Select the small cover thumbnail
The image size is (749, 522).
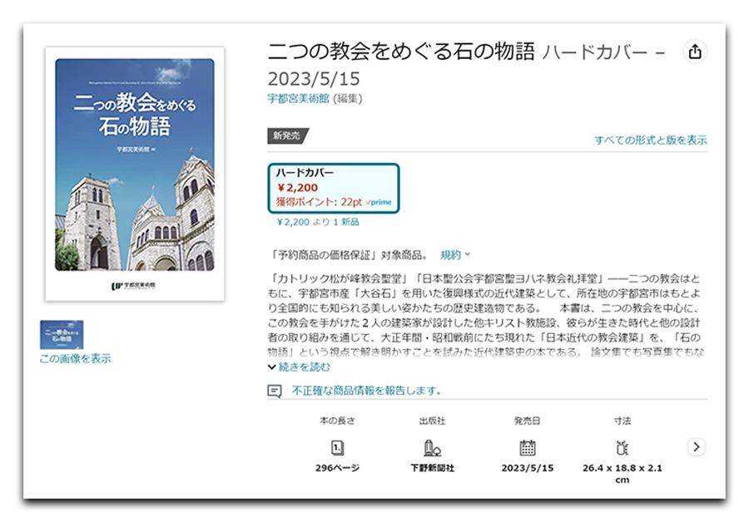(x=62, y=334)
